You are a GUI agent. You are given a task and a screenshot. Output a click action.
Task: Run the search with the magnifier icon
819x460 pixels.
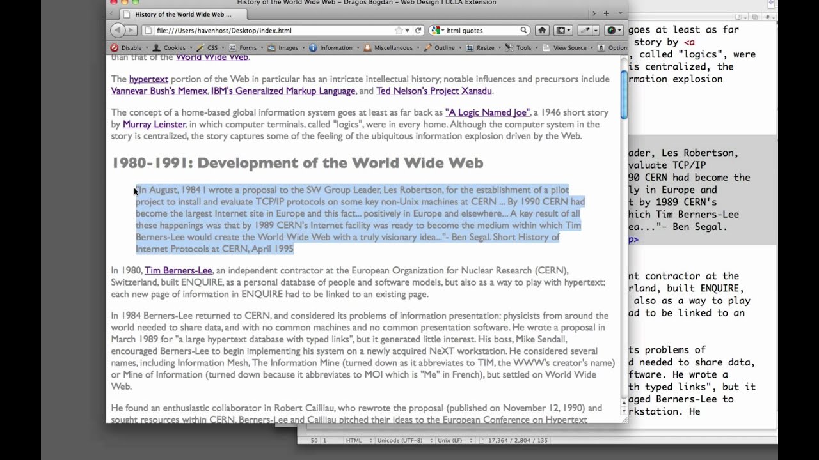523,30
